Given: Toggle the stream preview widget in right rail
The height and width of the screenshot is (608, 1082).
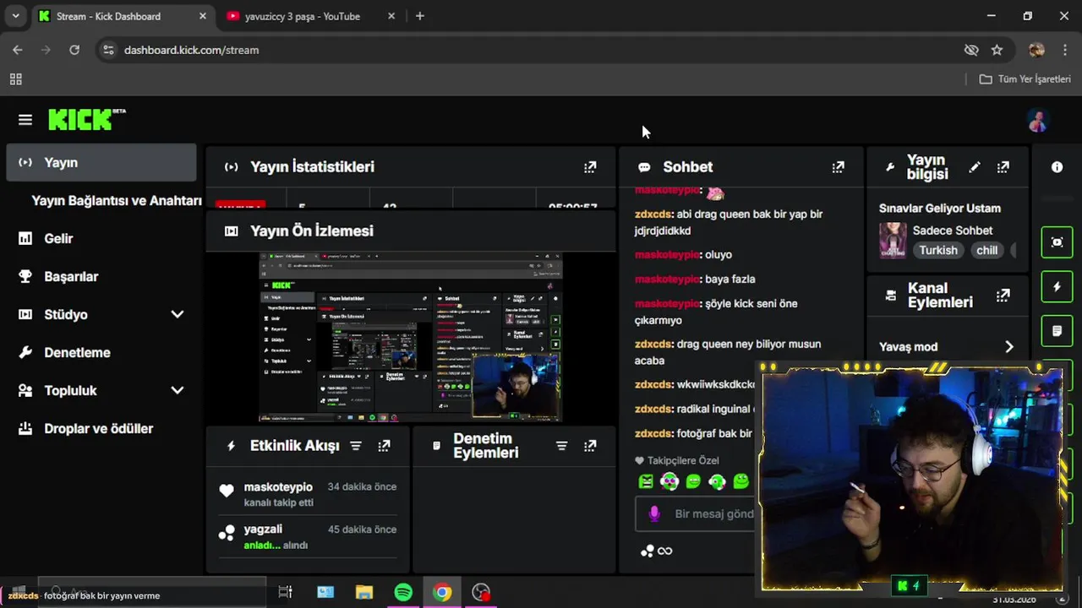Looking at the screenshot, I should pyautogui.click(x=1057, y=242).
